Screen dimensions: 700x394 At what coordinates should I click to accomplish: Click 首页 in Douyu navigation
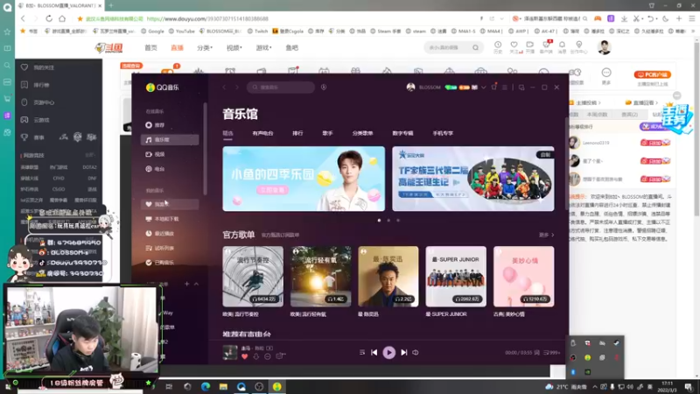(150, 48)
